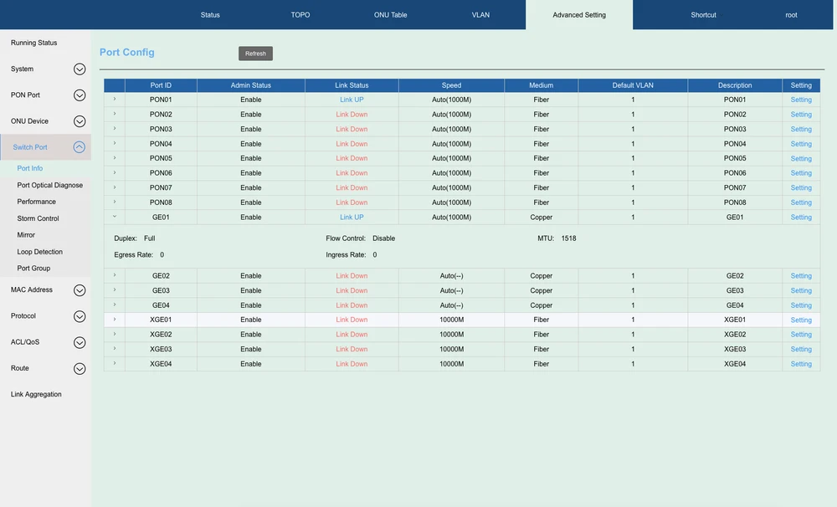Open Setting link for XGE04 port
The height and width of the screenshot is (507, 837).
point(801,364)
